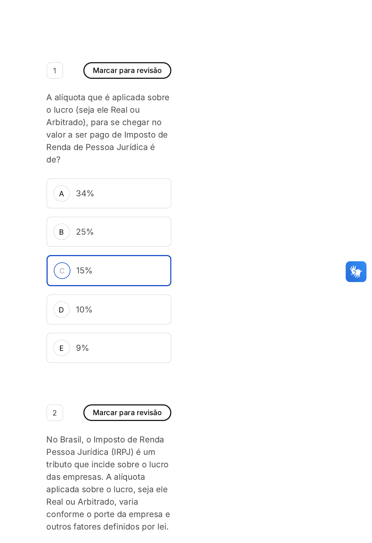The width and height of the screenshot is (372, 543).
Task: Choose the letter B answer circle
Action: (62, 232)
